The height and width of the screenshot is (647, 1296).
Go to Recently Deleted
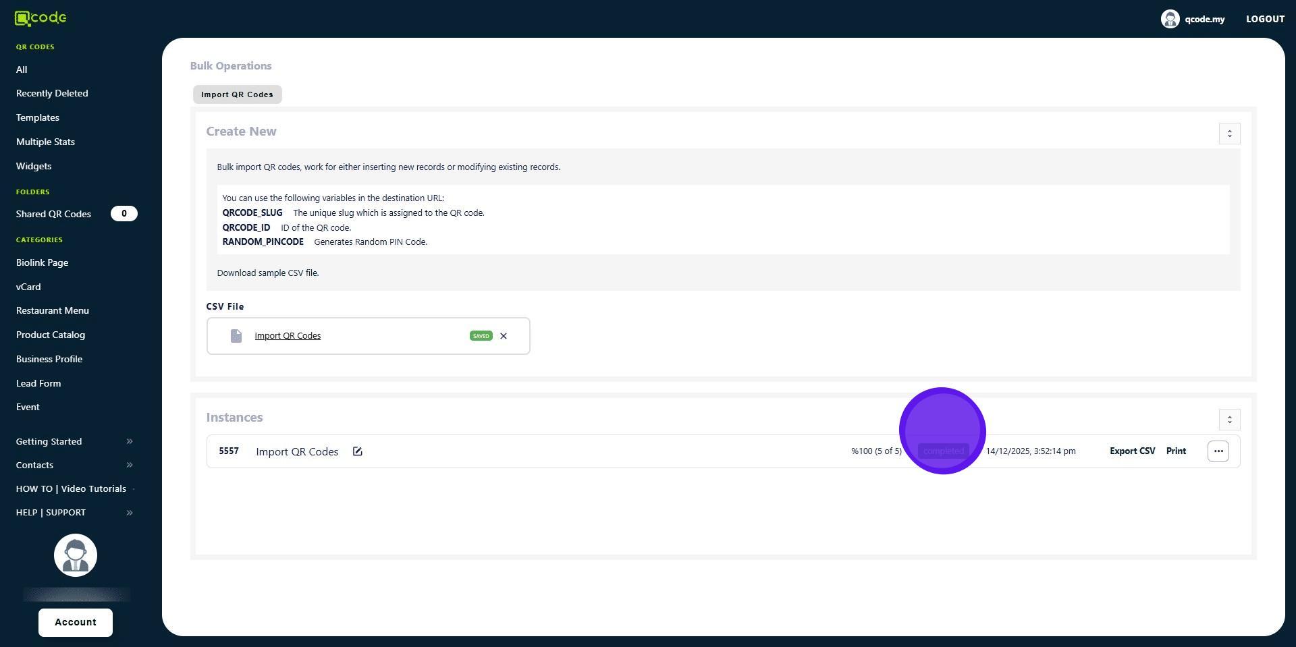(52, 93)
